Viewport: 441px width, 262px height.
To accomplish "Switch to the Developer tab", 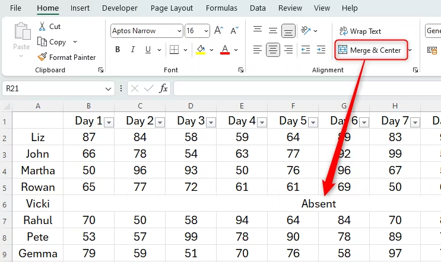I will pos(119,8).
